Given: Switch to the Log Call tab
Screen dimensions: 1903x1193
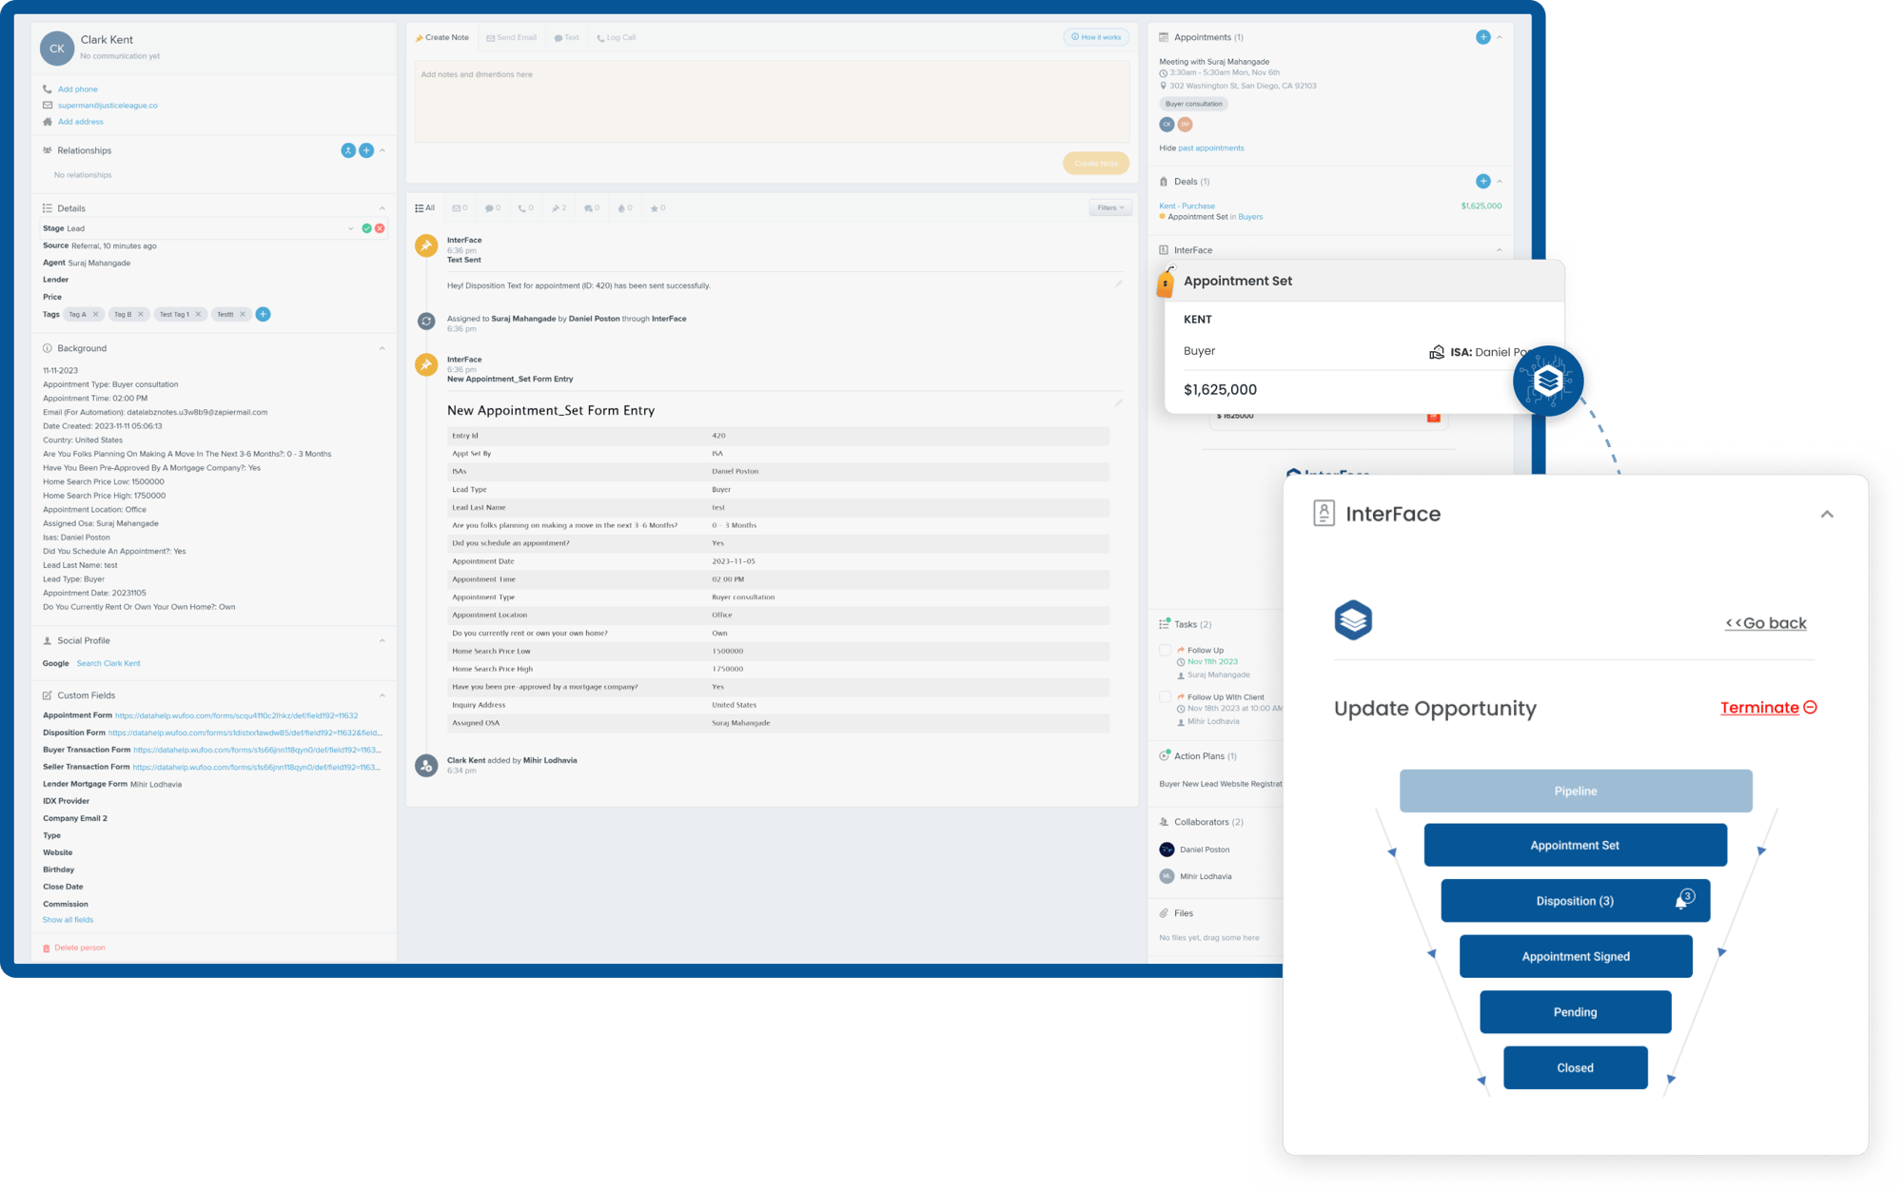Looking at the screenshot, I should click(617, 38).
